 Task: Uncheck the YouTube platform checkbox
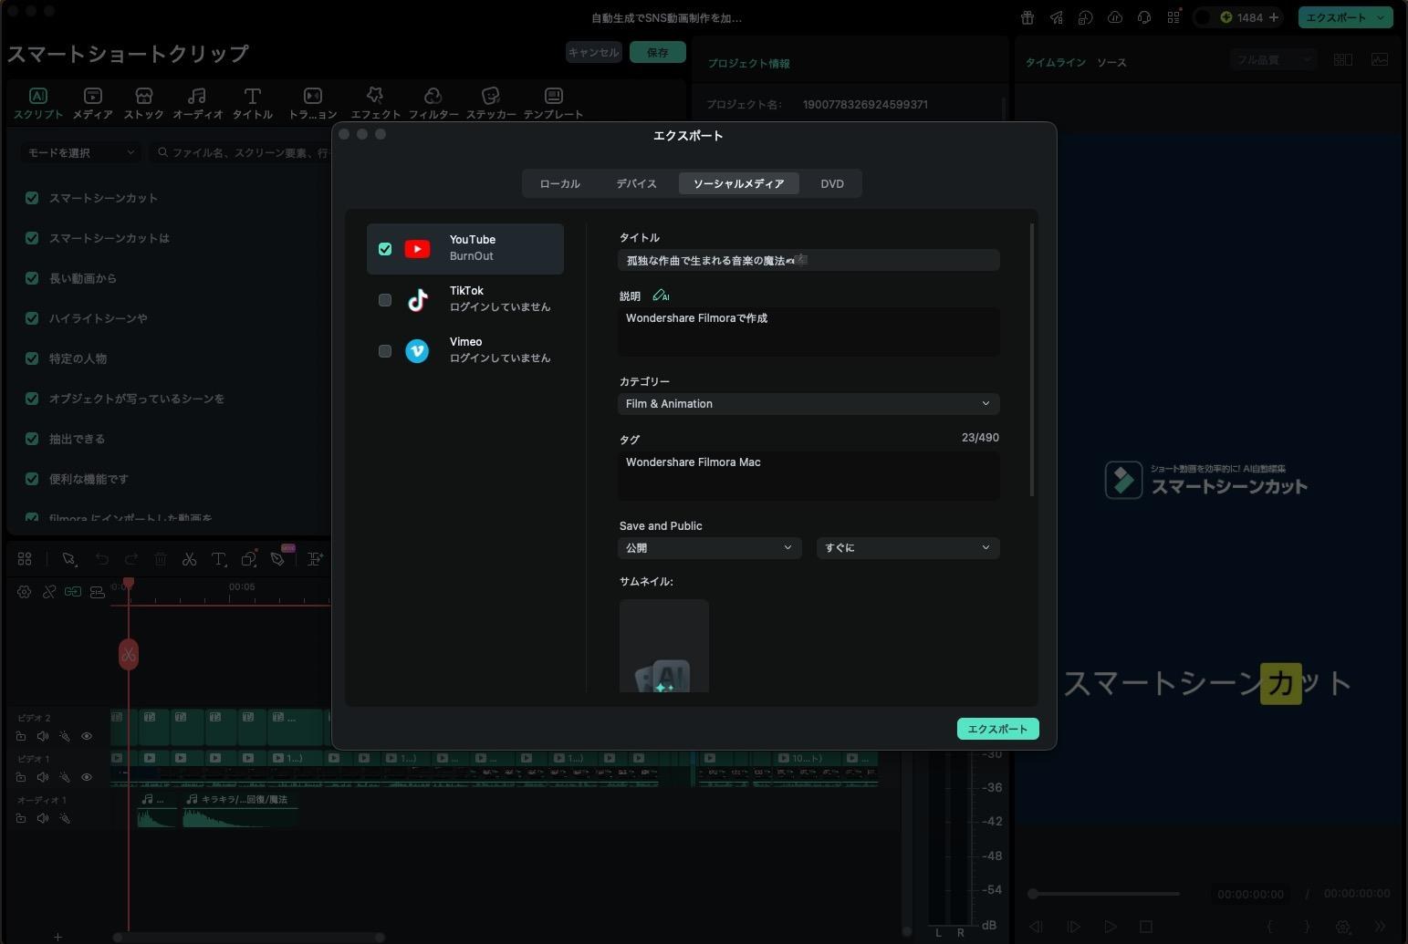click(385, 249)
